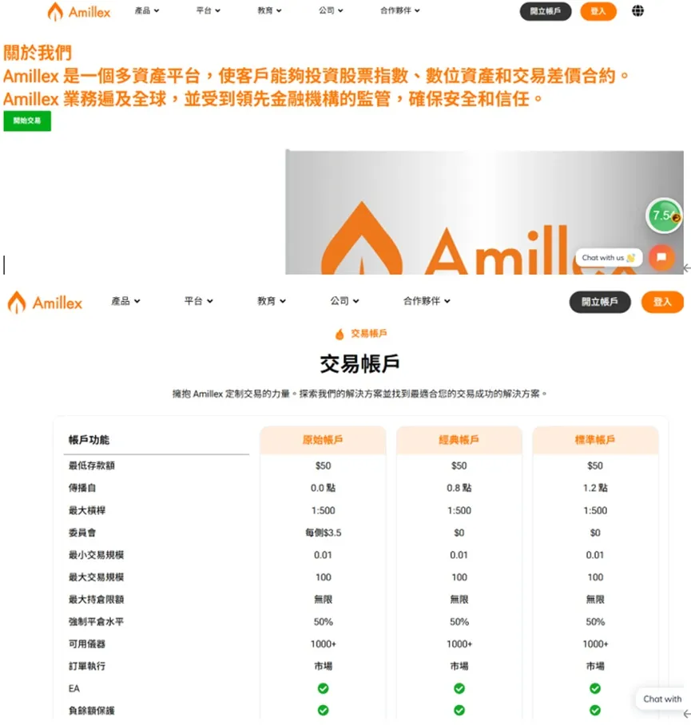Click orange 登入 button on About-us page

coord(598,11)
